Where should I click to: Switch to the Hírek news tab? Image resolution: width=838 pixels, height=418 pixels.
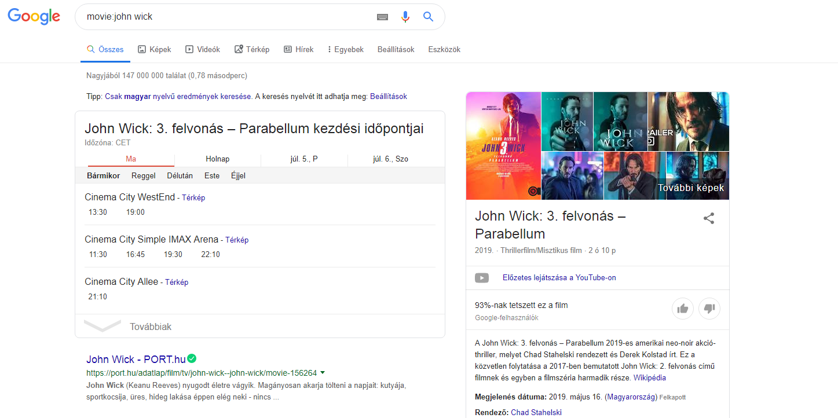pos(299,50)
